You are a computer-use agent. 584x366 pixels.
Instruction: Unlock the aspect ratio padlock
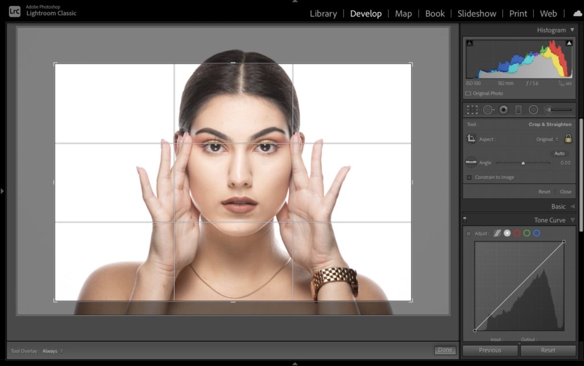click(x=569, y=139)
